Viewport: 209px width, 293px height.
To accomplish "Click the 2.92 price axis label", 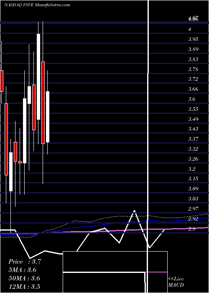I will click(x=193, y=219).
